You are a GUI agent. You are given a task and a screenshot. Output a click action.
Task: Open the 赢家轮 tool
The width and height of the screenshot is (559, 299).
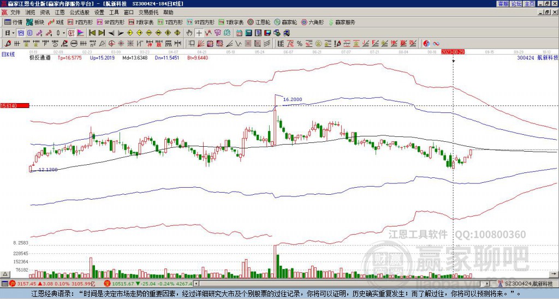[x=286, y=22]
